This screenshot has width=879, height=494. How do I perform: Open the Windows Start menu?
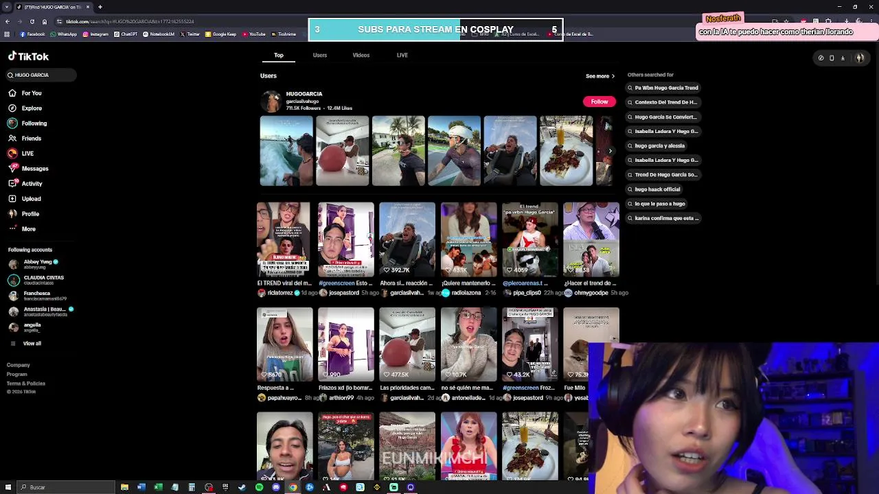point(8,487)
